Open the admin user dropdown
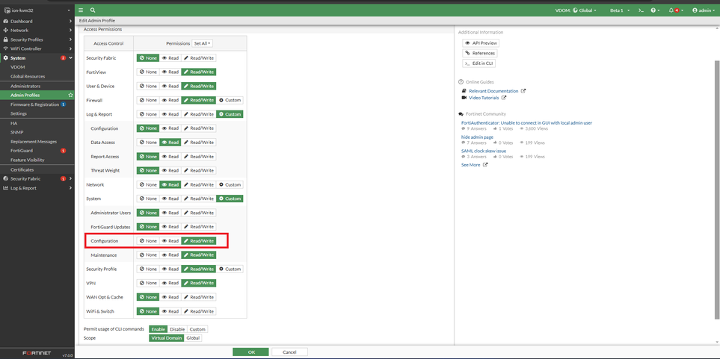 click(x=704, y=10)
